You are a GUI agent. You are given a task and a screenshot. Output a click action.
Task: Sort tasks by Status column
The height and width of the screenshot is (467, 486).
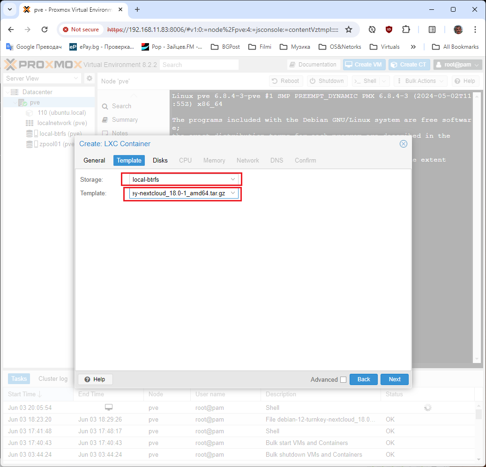[x=428, y=394]
